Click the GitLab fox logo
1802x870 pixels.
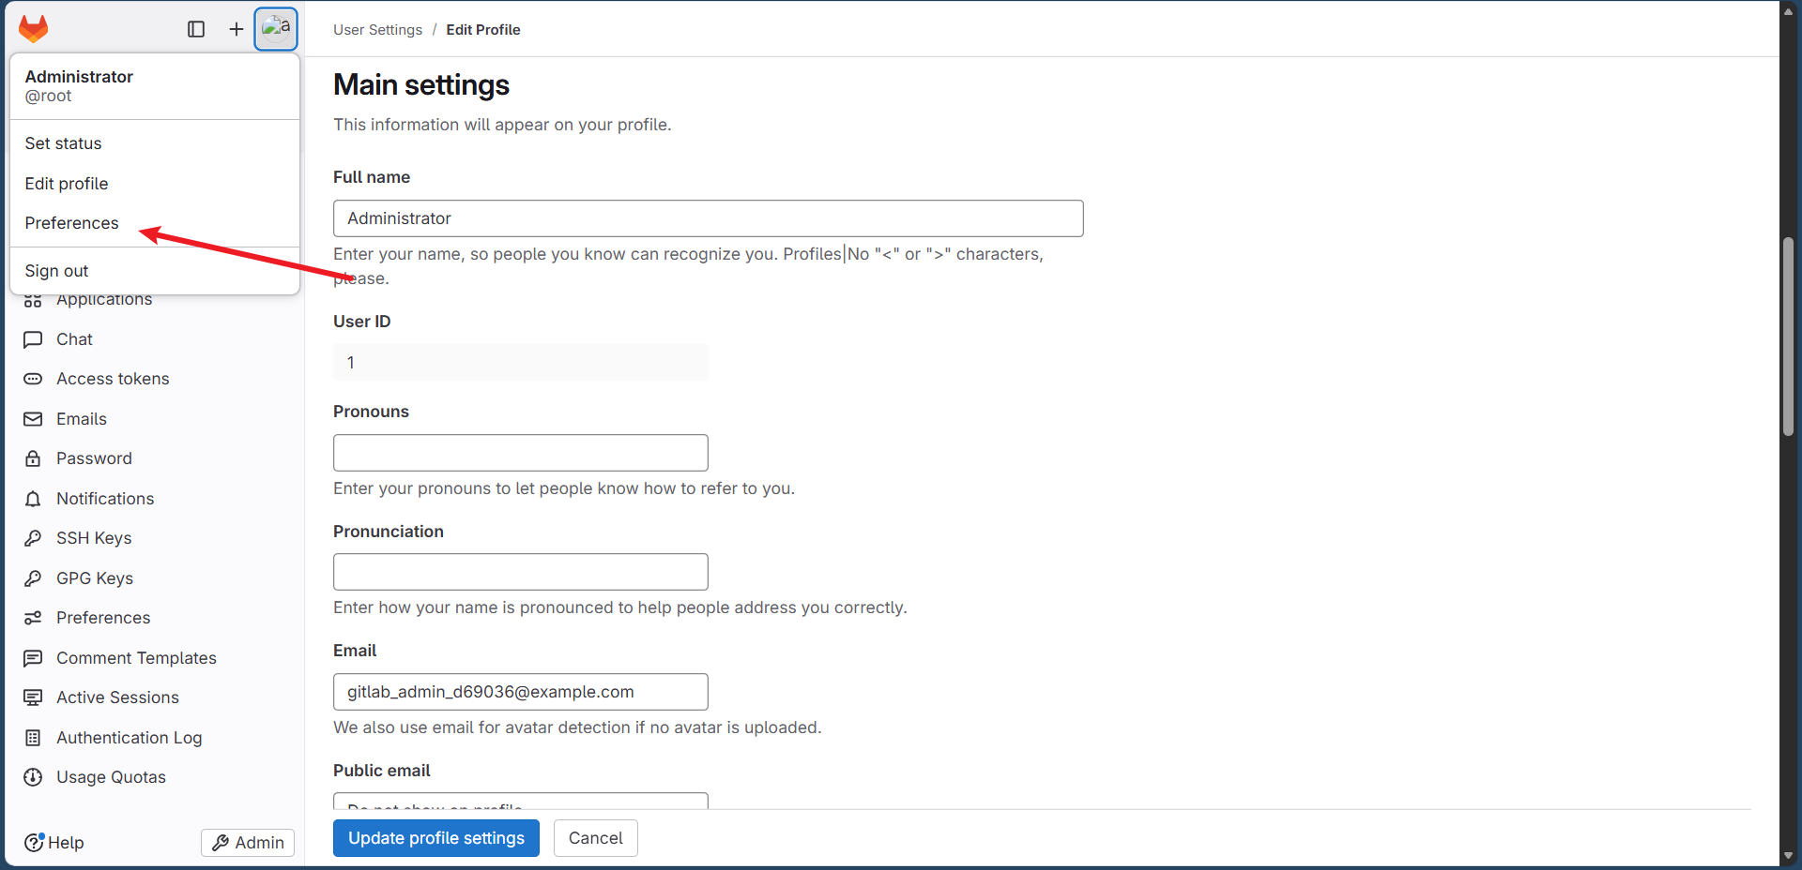click(x=34, y=29)
